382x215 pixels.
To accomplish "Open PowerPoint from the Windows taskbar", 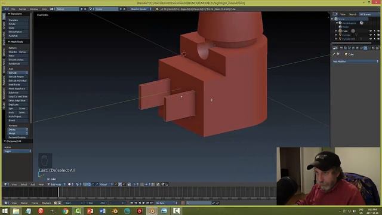I will [x=90, y=211].
